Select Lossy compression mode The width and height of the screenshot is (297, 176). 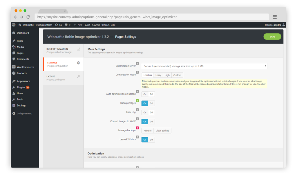tap(158, 75)
